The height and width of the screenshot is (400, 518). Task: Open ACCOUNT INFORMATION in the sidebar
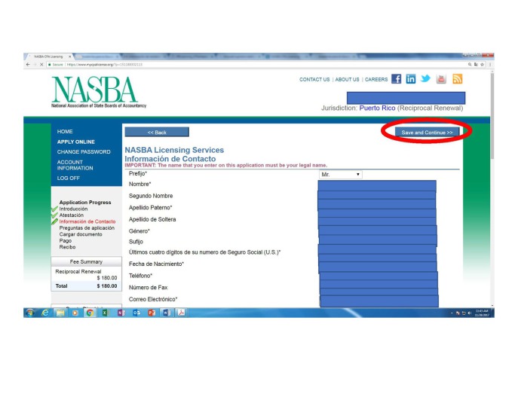coord(75,165)
